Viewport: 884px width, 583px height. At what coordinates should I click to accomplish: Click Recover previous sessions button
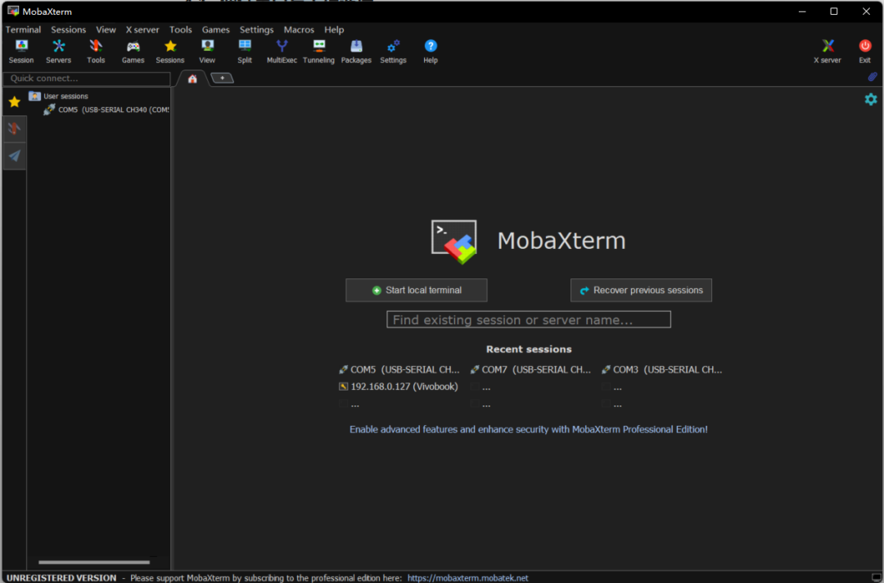tap(641, 290)
